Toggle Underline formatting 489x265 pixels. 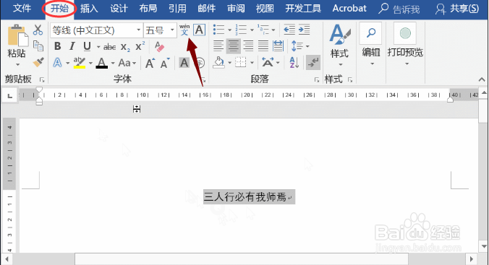pos(87,46)
